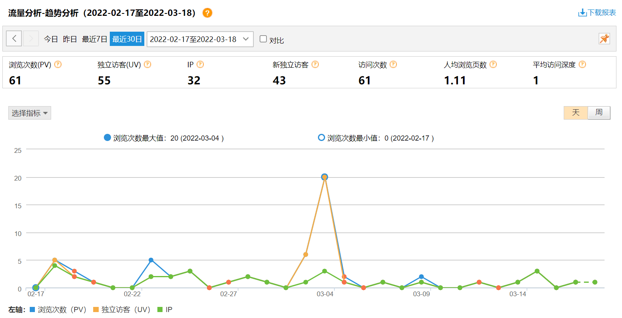Download the report via 下载报表

coord(597,13)
